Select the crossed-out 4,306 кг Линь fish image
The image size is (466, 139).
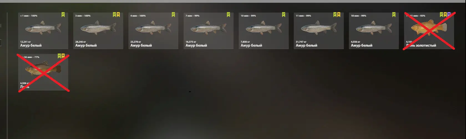tap(43, 68)
